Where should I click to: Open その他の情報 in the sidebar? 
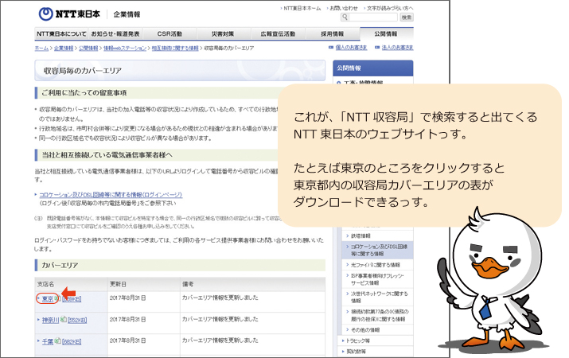click(x=365, y=329)
